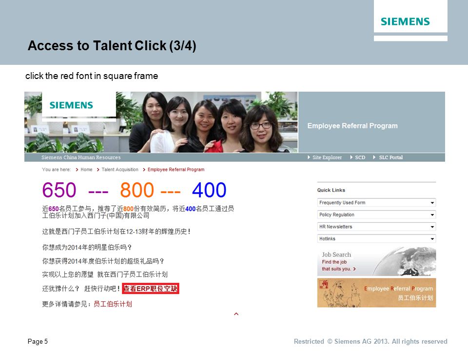Click the blue 400 number
The height and width of the screenshot is (351, 468).
click(x=209, y=190)
